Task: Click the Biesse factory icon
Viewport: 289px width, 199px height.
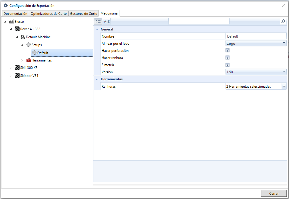Action: click(12, 22)
